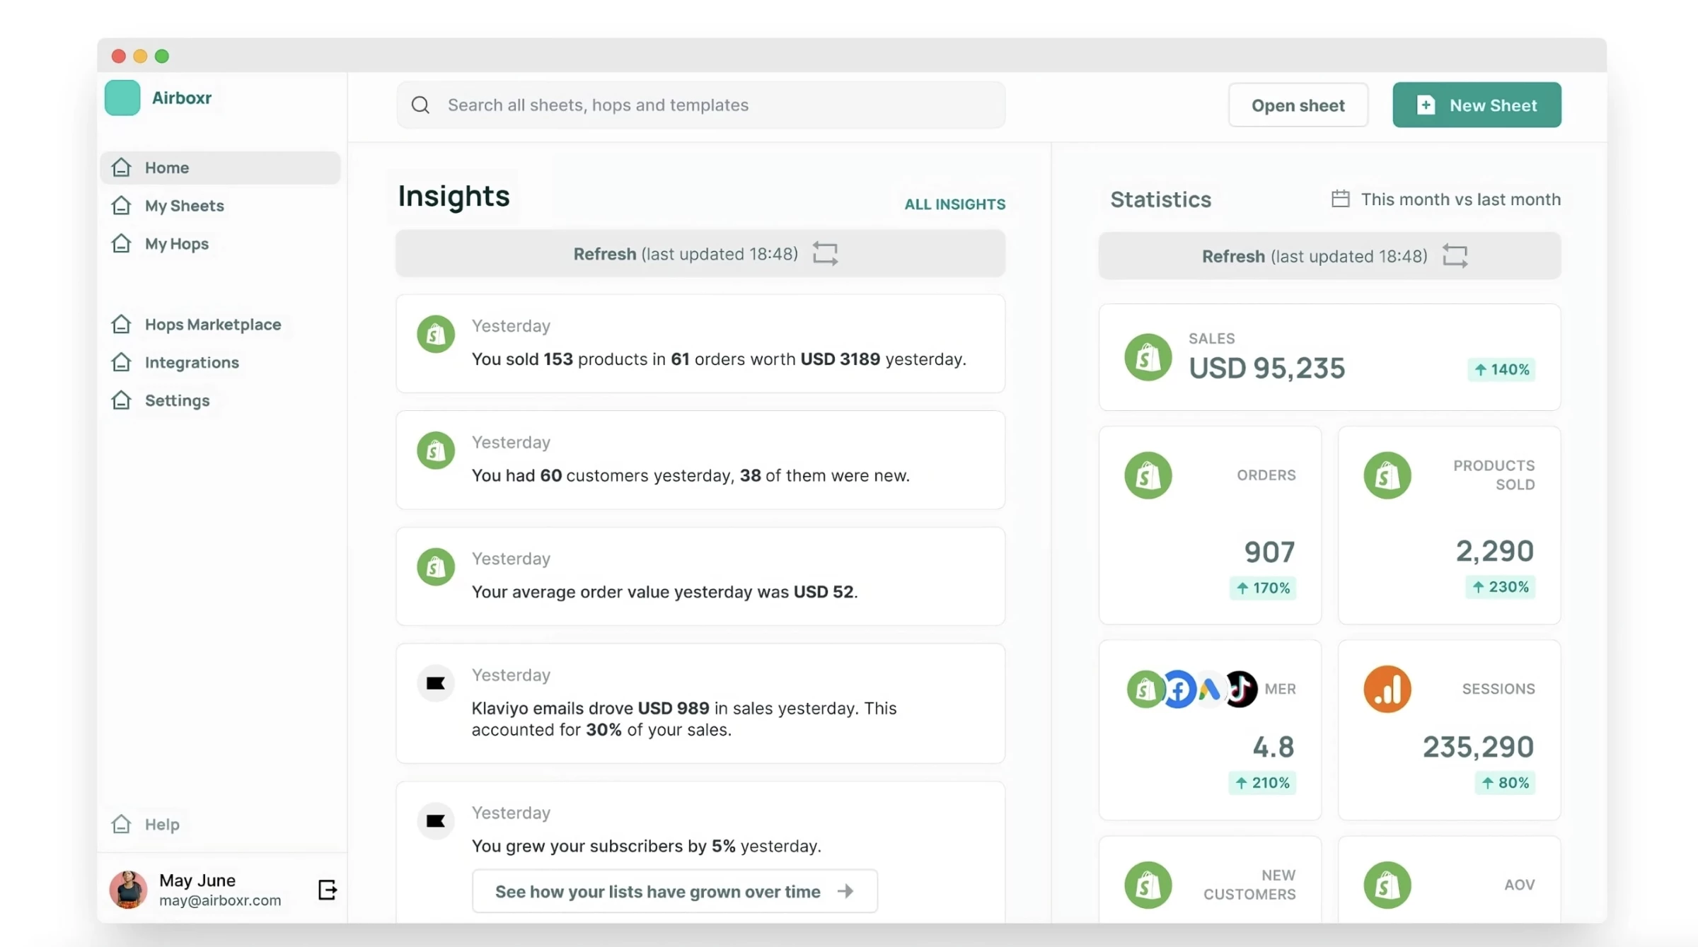Open the ALL INSIGHTS link

coord(954,204)
